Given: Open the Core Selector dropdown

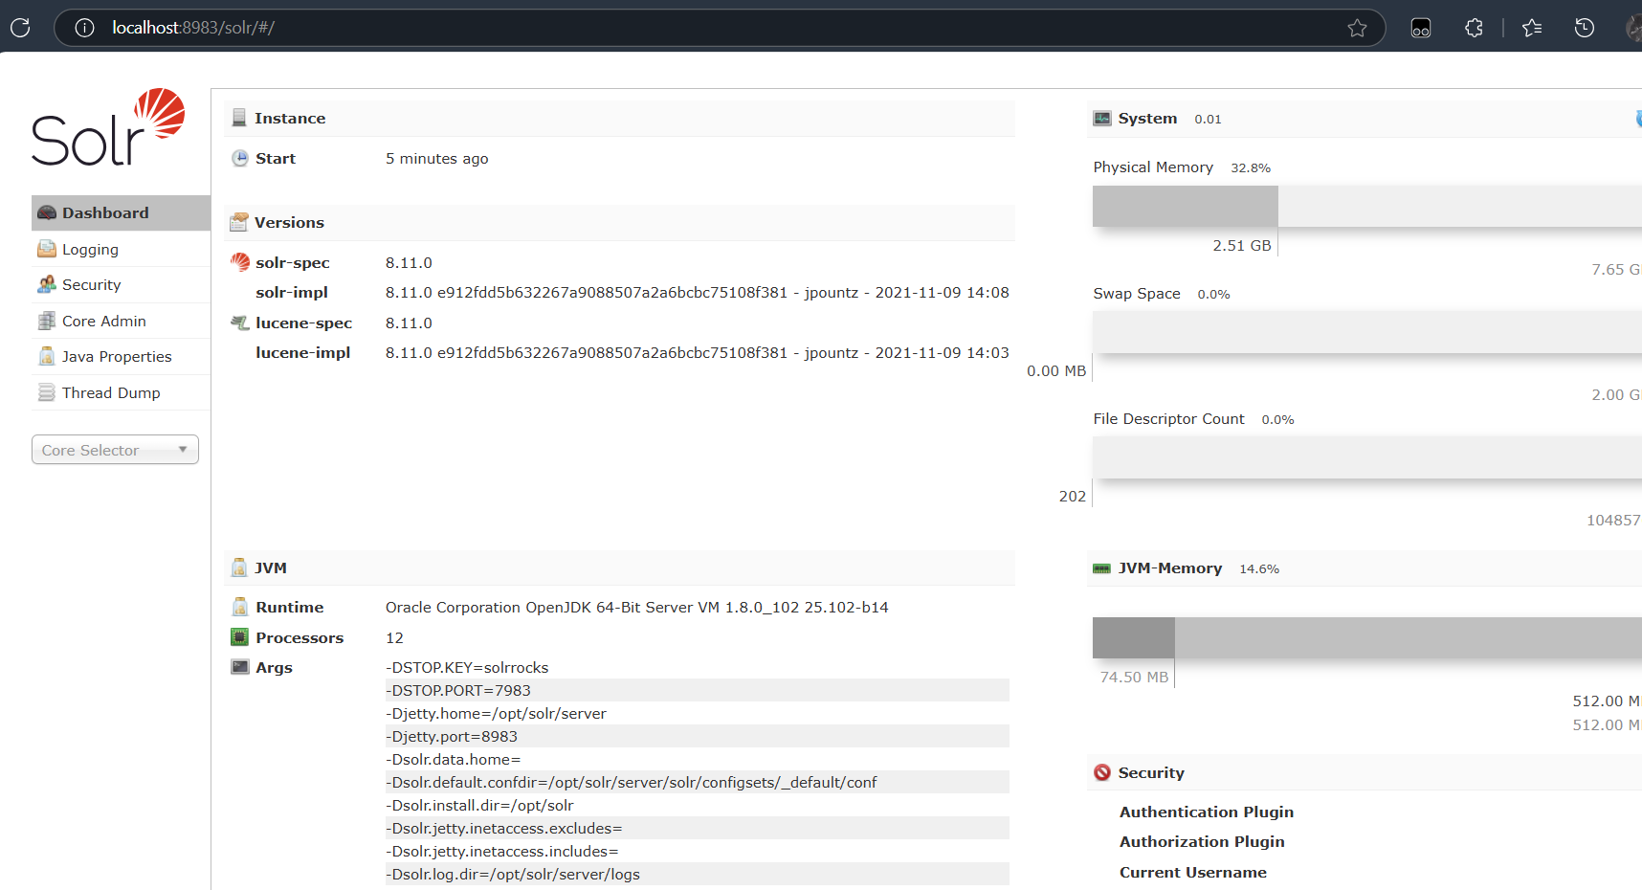Looking at the screenshot, I should [x=115, y=450].
